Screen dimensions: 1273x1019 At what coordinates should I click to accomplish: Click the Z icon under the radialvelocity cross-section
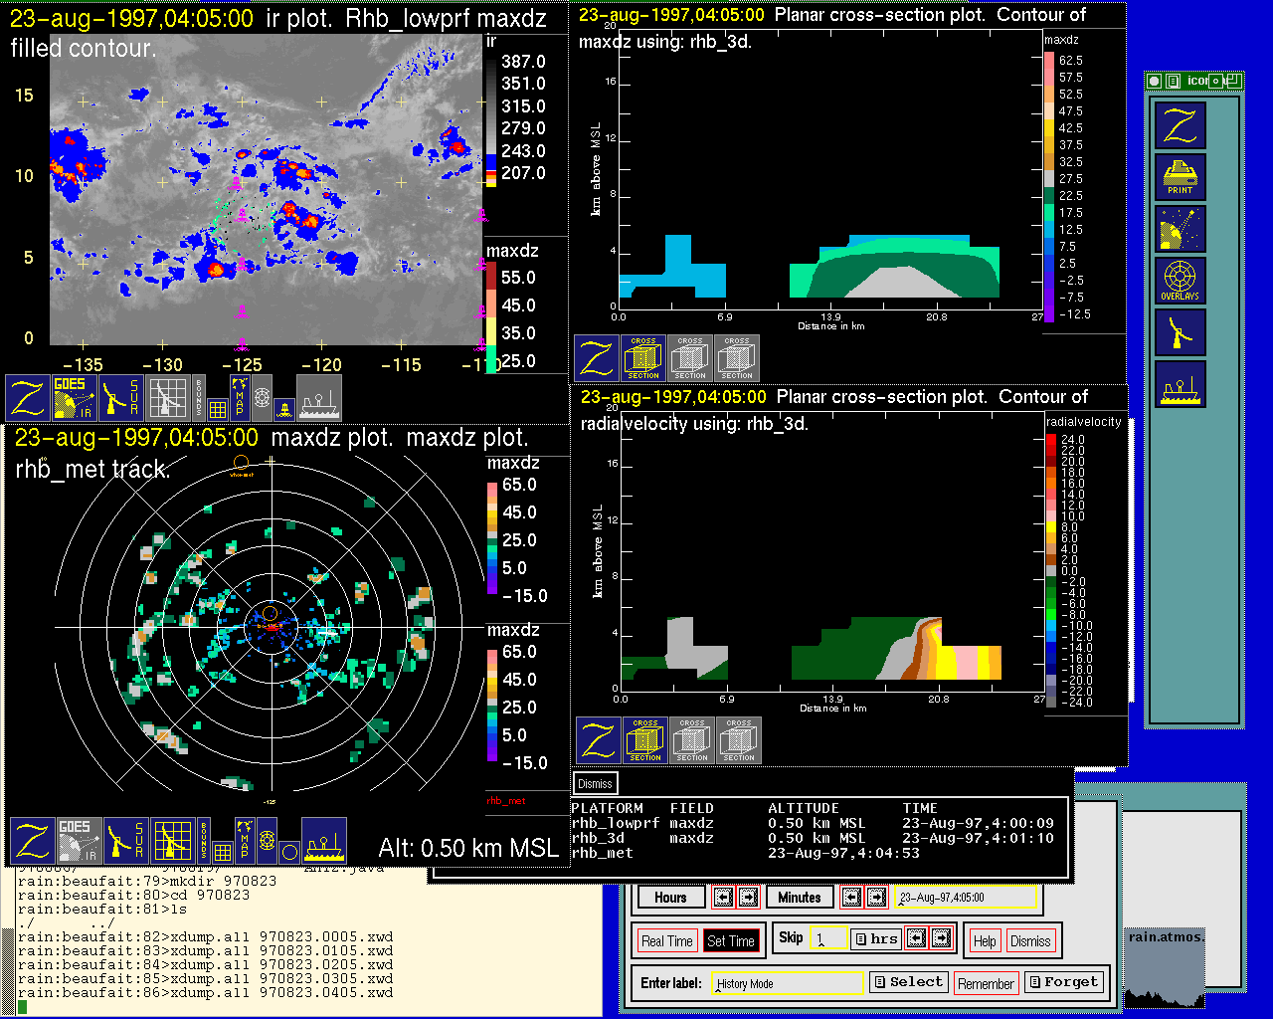coord(598,740)
